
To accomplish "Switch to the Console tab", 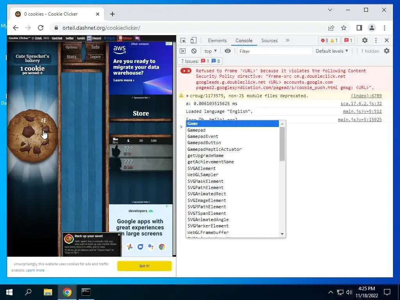I will tap(244, 41).
